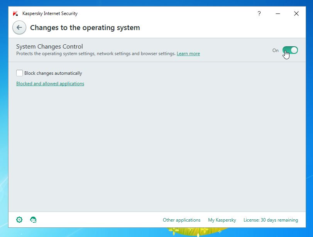Screen dimensions: 313x237
Task: Open help with the question mark
Action: [259, 13]
